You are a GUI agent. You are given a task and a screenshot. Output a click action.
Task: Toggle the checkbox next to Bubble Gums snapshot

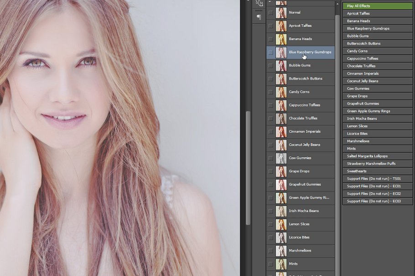271,65
